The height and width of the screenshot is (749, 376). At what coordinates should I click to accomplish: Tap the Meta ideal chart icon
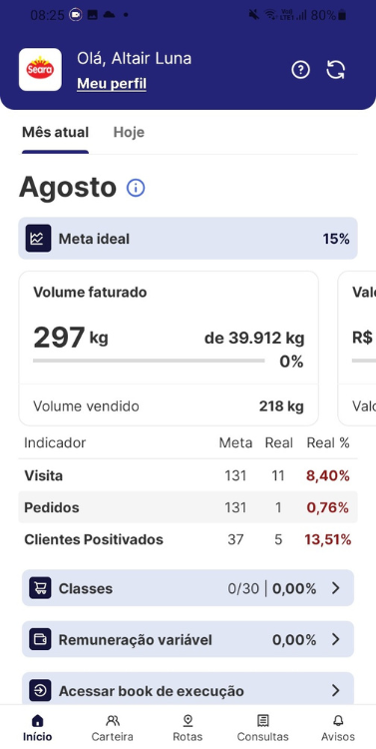coord(38,239)
